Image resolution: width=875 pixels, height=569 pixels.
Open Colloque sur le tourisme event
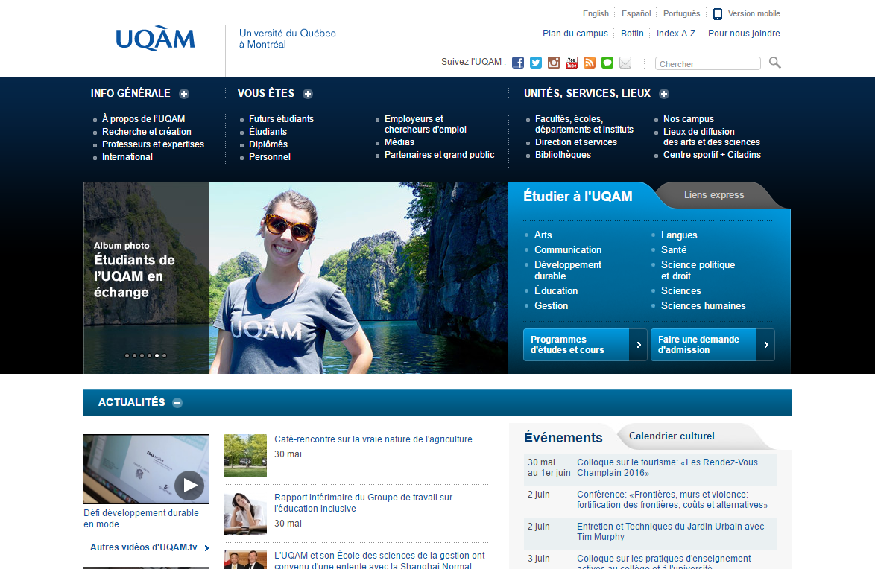(x=667, y=468)
